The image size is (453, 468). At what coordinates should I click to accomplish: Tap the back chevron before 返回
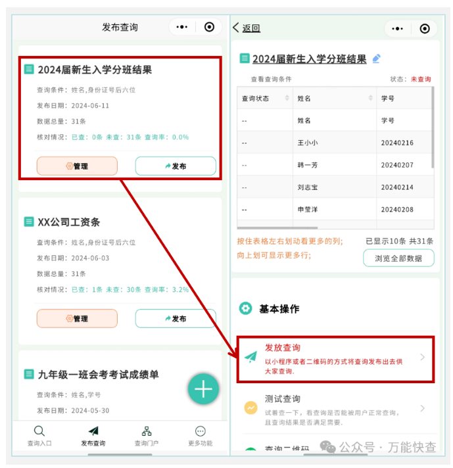[x=235, y=28]
